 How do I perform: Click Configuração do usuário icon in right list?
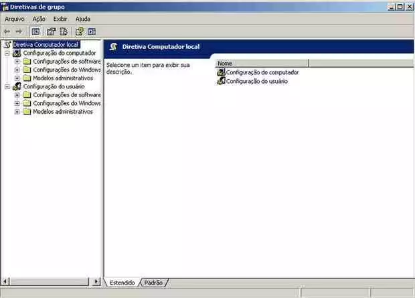[x=222, y=81]
